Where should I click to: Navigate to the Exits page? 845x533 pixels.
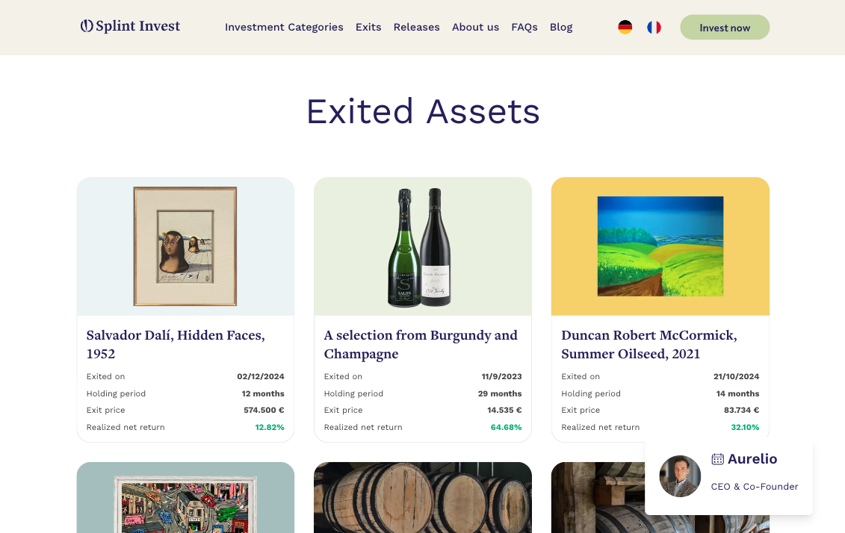click(368, 27)
